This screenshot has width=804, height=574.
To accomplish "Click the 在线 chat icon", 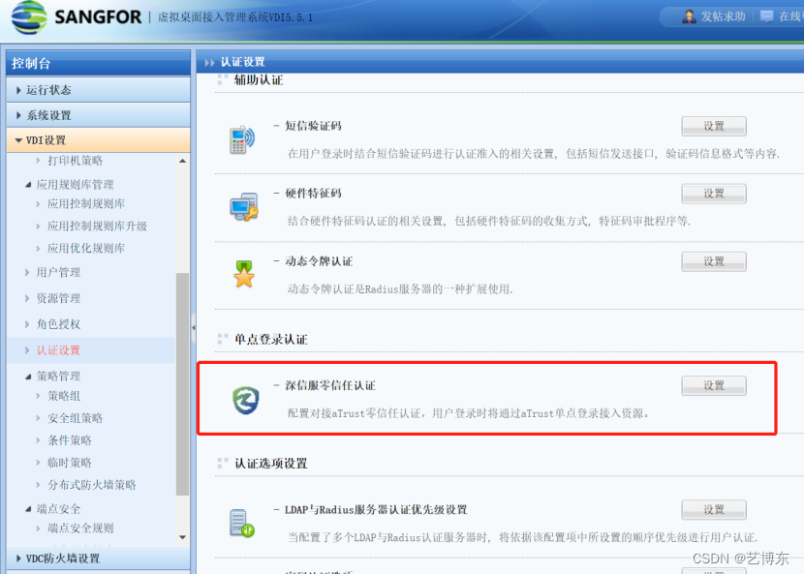I will coord(766,16).
